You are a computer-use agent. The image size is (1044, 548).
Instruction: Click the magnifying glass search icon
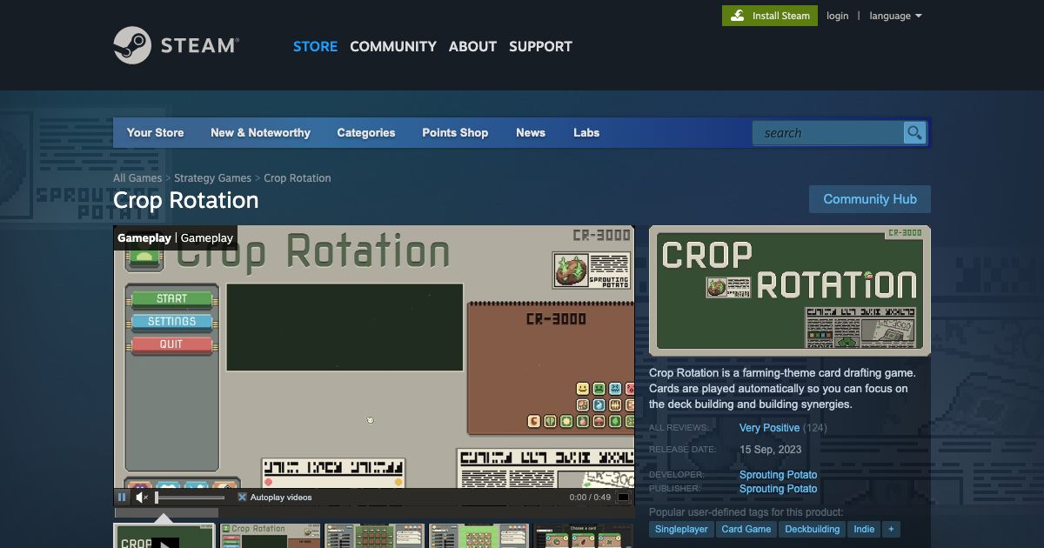click(x=914, y=132)
